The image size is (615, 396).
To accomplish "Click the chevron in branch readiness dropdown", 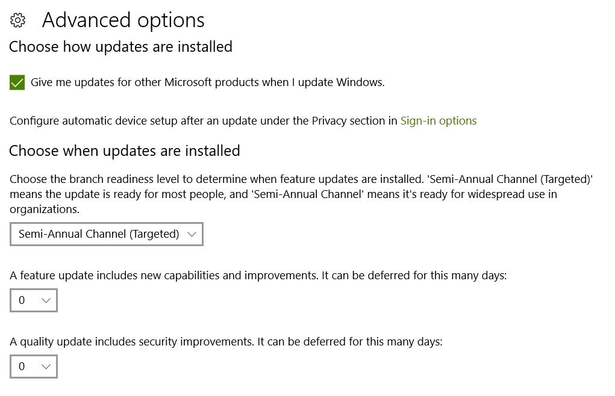I will click(192, 234).
